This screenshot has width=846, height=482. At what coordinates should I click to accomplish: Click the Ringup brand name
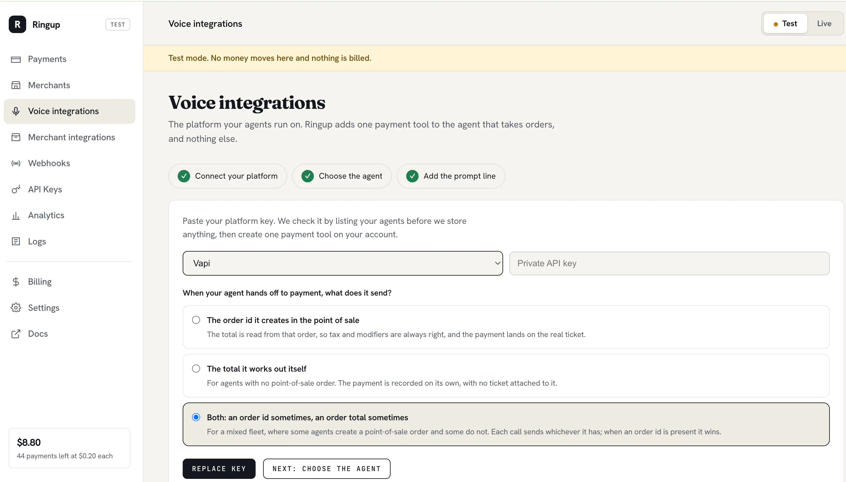pyautogui.click(x=46, y=25)
